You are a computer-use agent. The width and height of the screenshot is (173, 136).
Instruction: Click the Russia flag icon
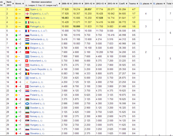[27, 35]
